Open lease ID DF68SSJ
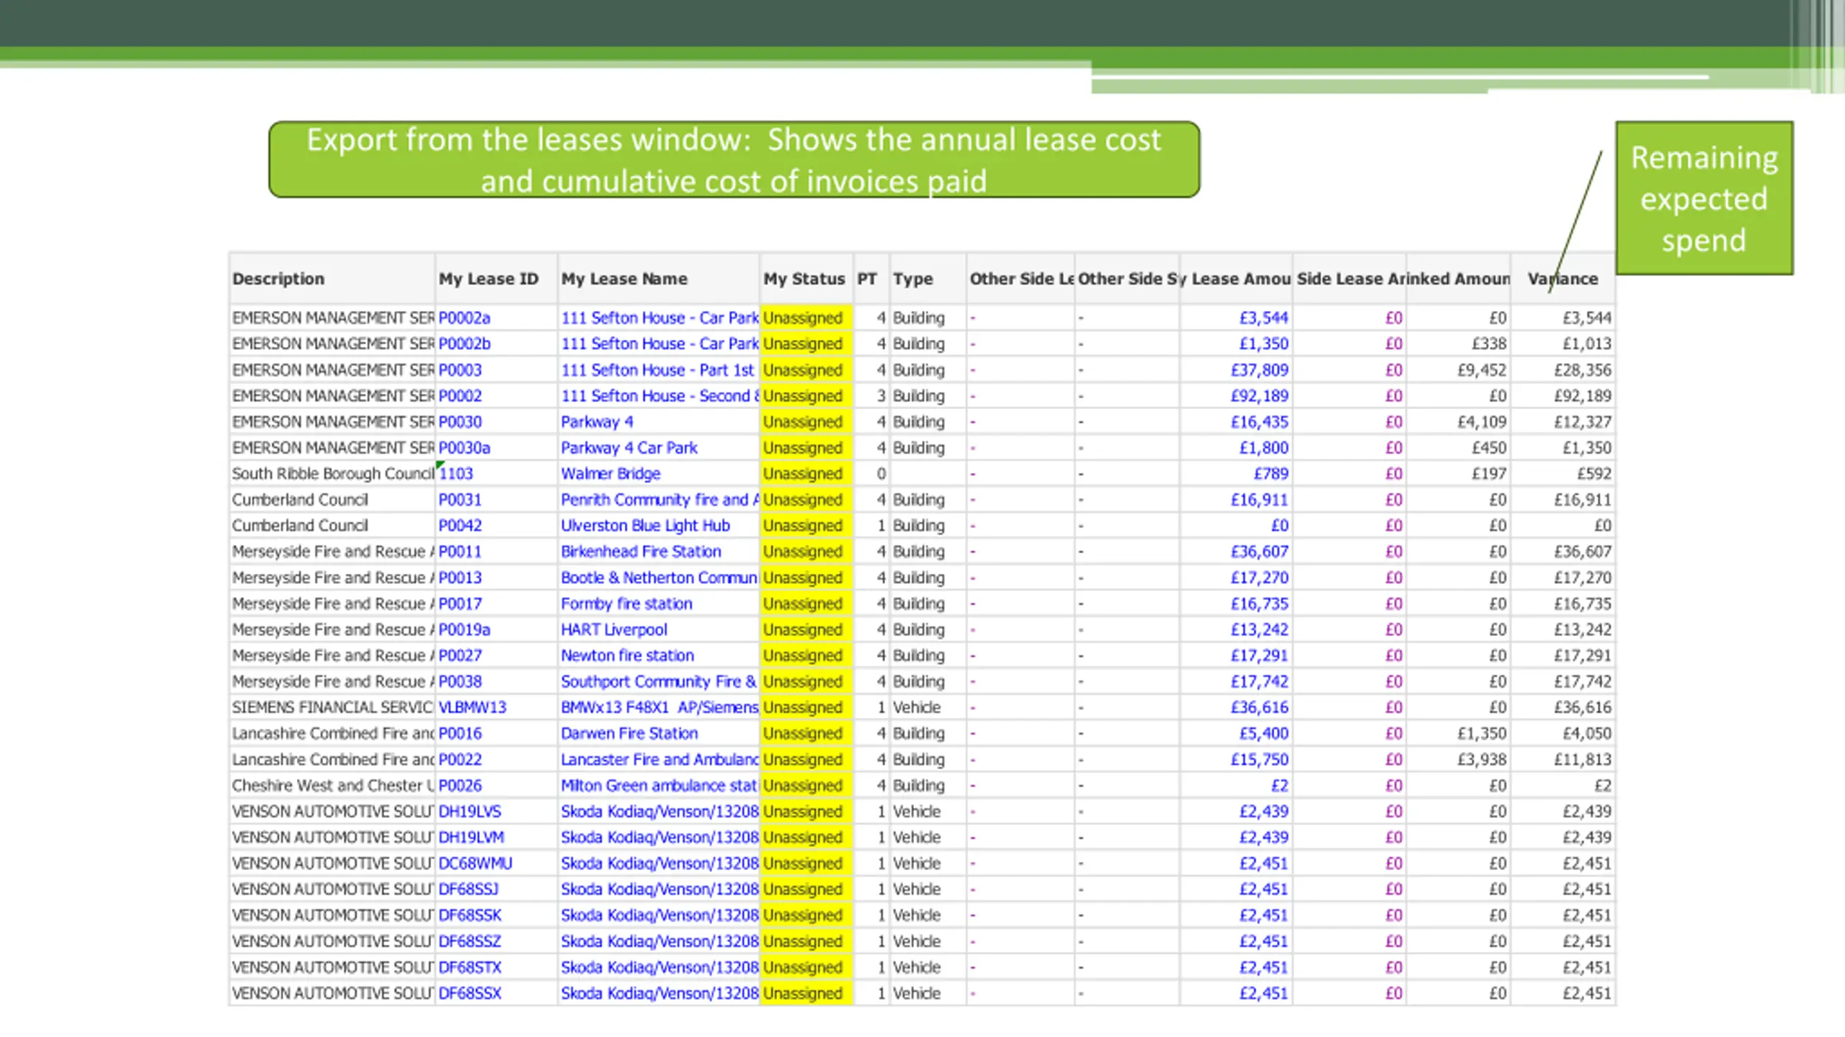The height and width of the screenshot is (1037, 1845). click(468, 889)
